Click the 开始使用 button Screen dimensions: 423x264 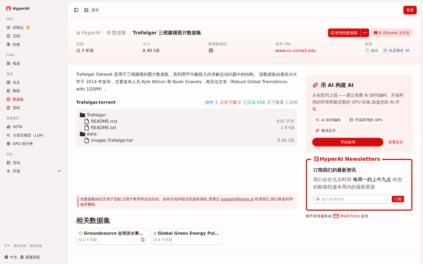348,142
